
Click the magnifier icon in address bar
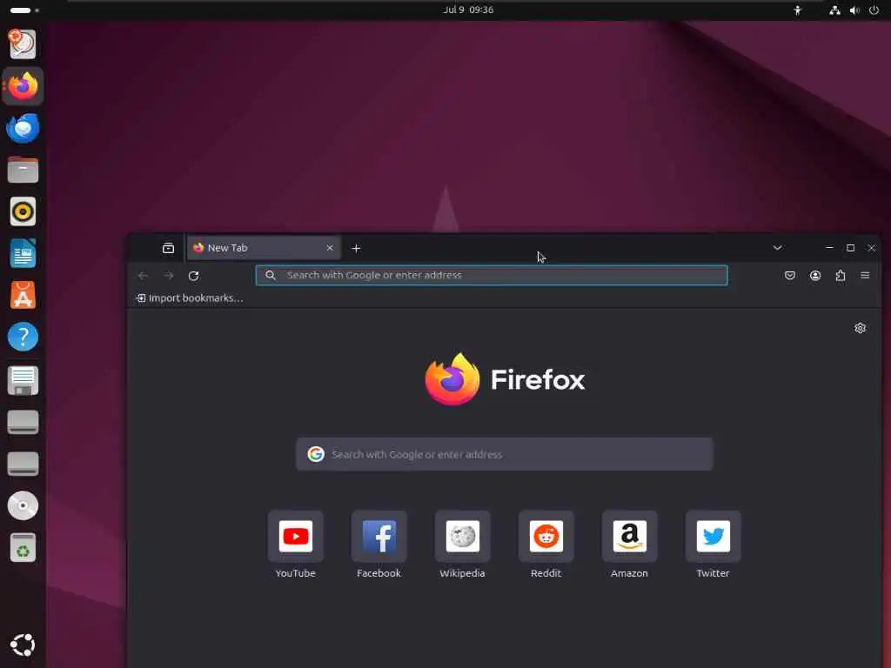[x=271, y=276]
